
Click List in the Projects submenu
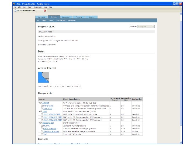tap(38, 21)
